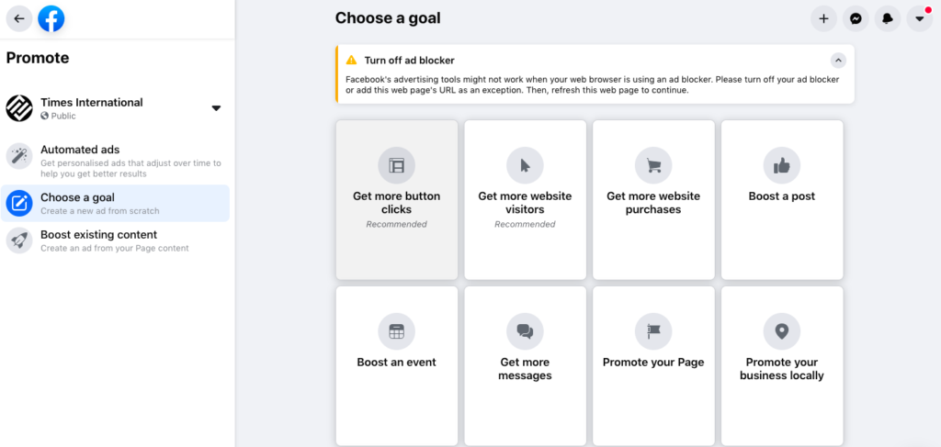Viewport: 941px width, 447px height.
Task: Click the thumbs-up Boost a post icon
Action: 781,165
